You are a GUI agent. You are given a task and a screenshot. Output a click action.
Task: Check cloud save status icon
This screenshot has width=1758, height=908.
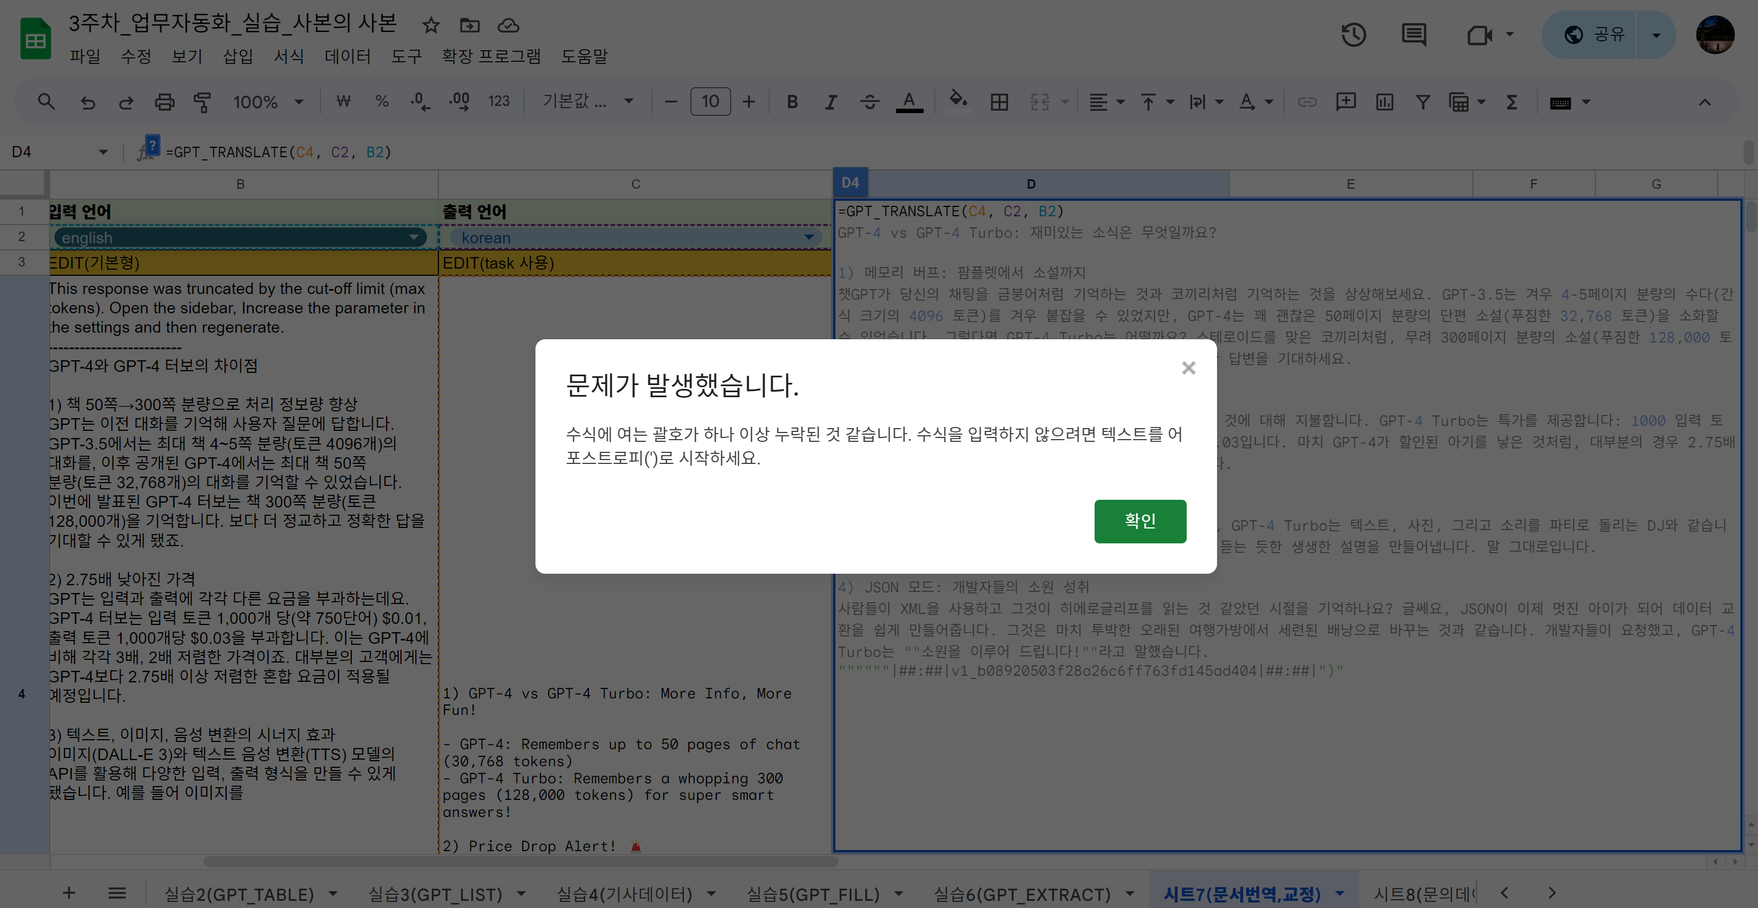click(508, 26)
